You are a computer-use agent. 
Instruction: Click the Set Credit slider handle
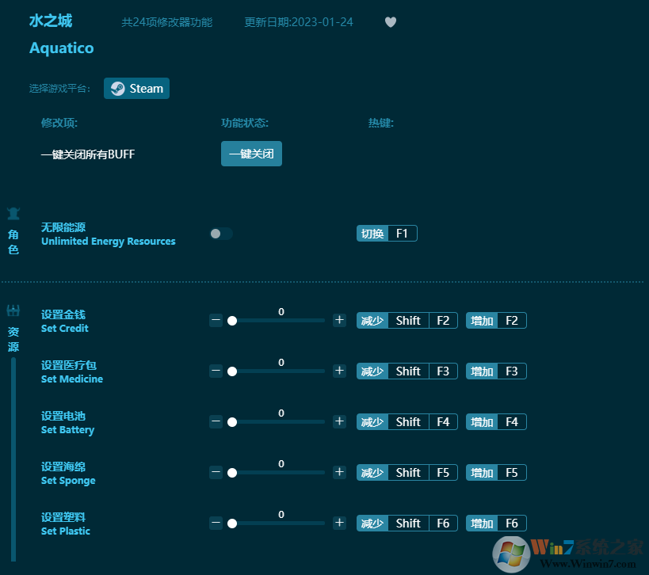(232, 321)
